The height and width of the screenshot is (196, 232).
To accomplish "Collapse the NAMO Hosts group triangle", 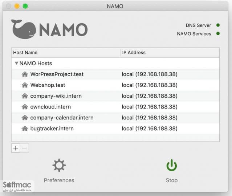I will (16, 63).
